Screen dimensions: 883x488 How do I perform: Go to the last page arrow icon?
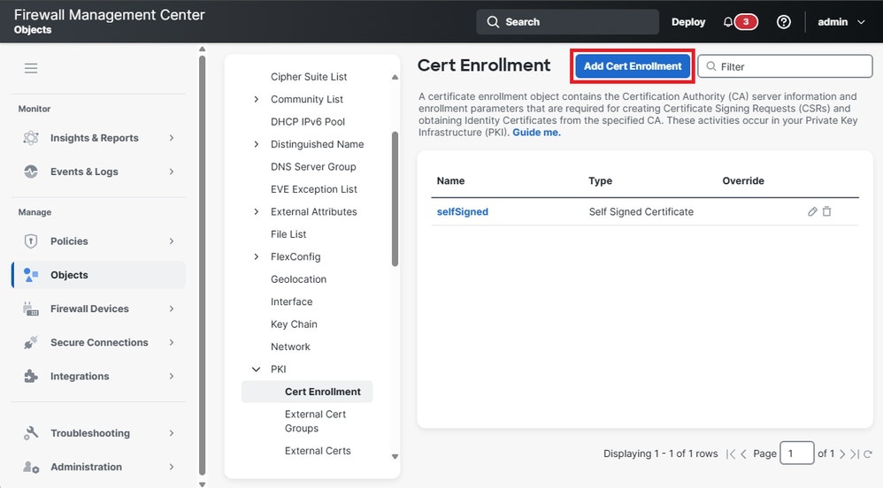pyautogui.click(x=855, y=454)
